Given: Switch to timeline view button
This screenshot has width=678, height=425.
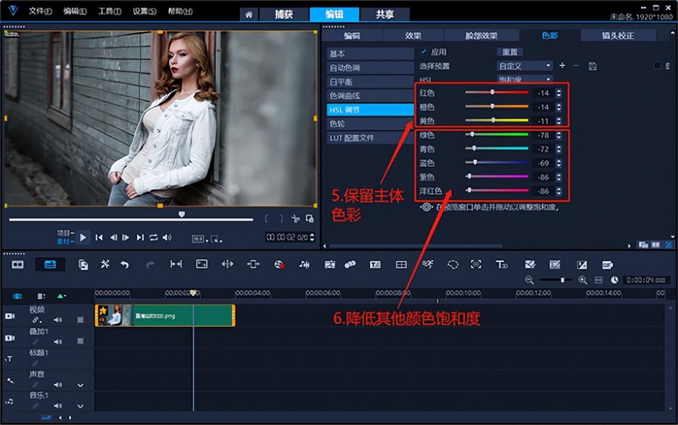Looking at the screenshot, I should coord(50,265).
